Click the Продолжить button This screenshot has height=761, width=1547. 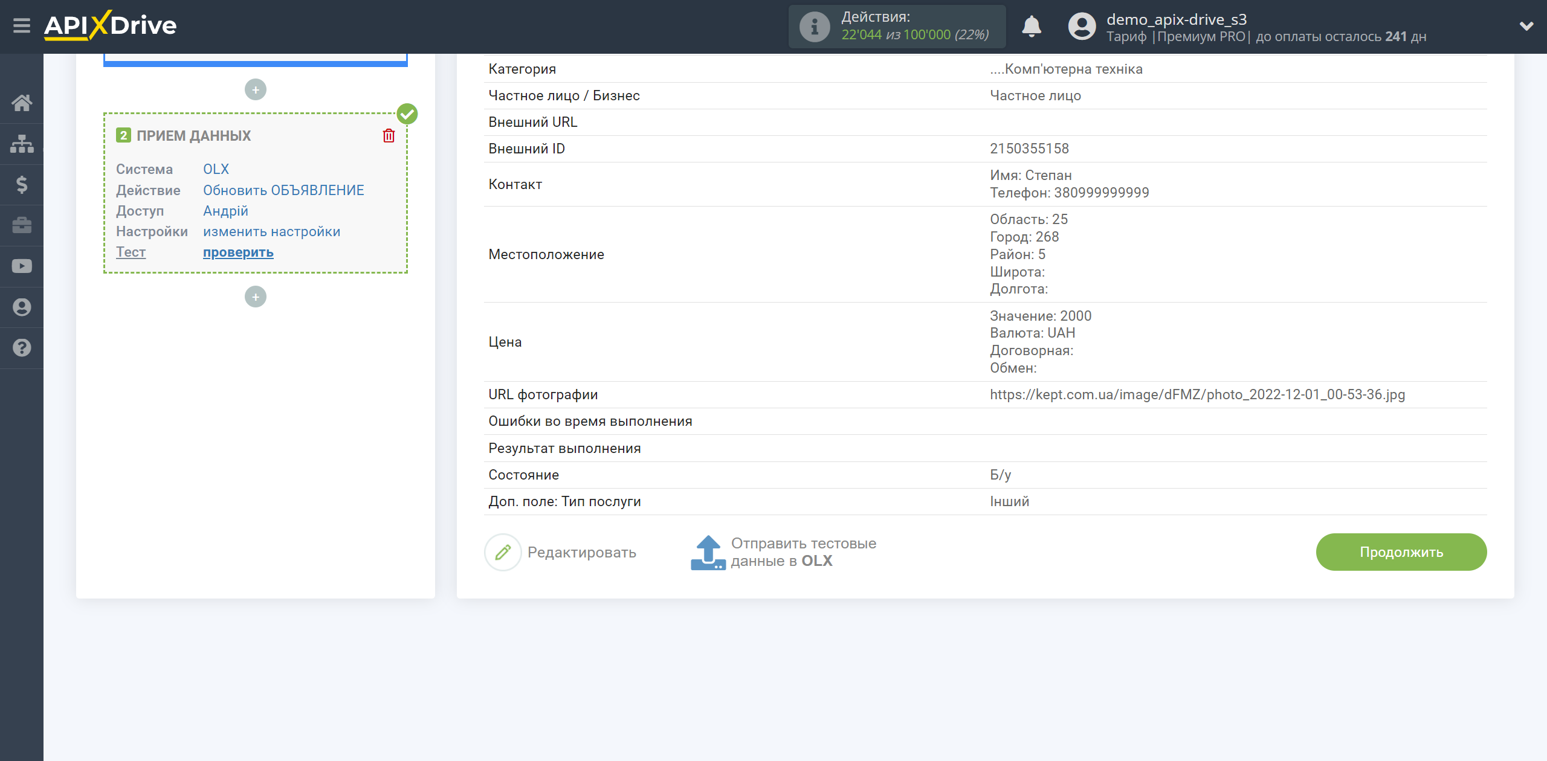[1401, 552]
